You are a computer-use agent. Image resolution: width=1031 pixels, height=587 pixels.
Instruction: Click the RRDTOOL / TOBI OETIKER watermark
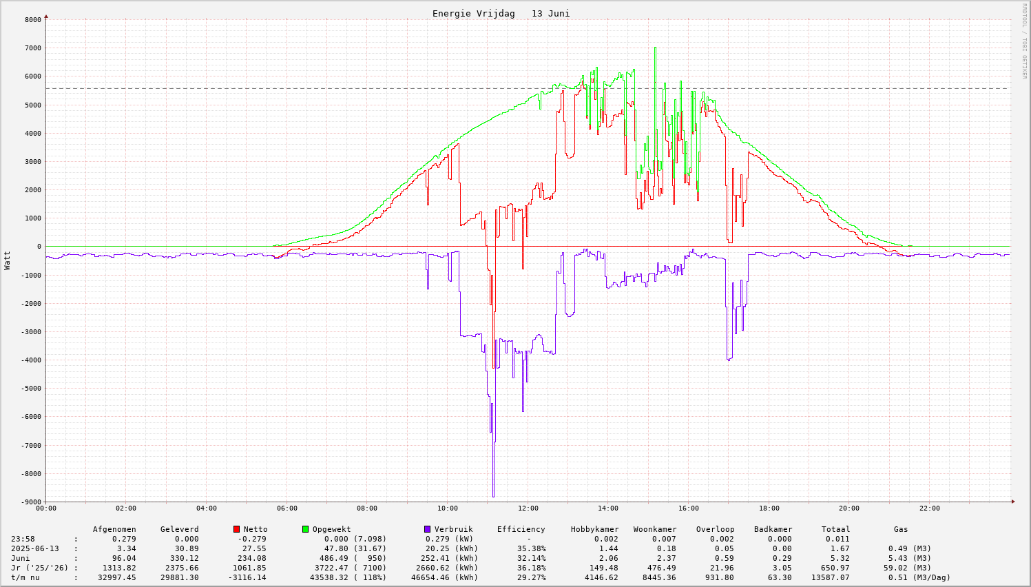[x=1024, y=41]
